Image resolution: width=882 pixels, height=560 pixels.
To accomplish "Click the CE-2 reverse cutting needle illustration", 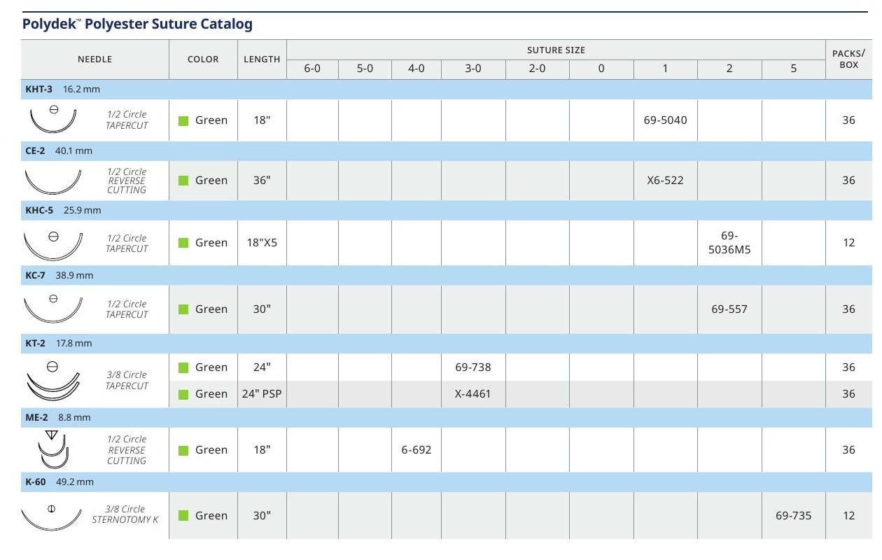I will pyautogui.click(x=53, y=181).
